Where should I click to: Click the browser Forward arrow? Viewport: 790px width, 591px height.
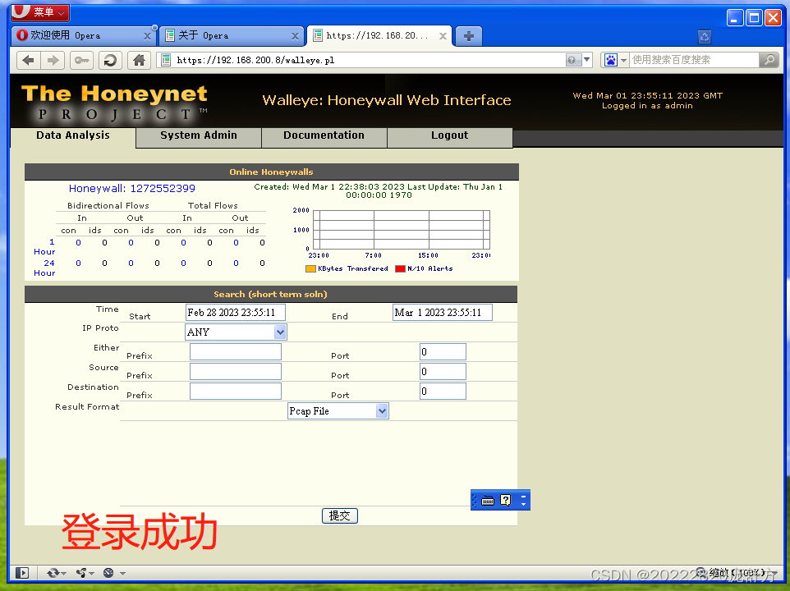point(53,61)
